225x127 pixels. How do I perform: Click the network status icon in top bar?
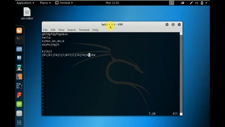(191, 3)
